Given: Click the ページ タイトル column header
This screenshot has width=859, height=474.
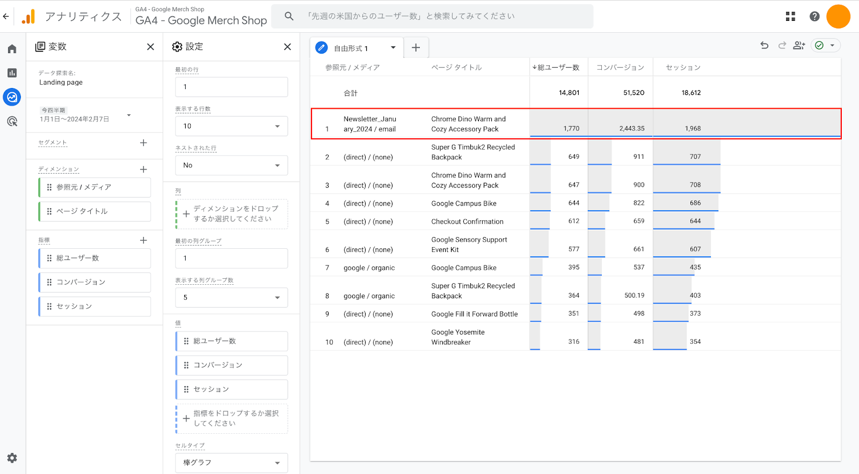Looking at the screenshot, I should pyautogui.click(x=456, y=68).
